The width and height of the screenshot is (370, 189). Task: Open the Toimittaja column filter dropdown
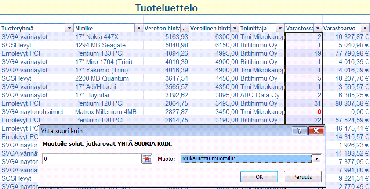click(280, 28)
